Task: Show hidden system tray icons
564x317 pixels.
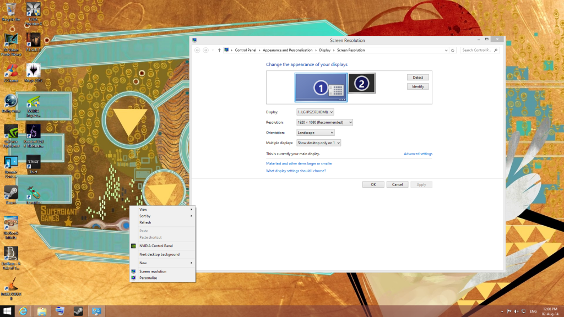Action: (x=502, y=311)
